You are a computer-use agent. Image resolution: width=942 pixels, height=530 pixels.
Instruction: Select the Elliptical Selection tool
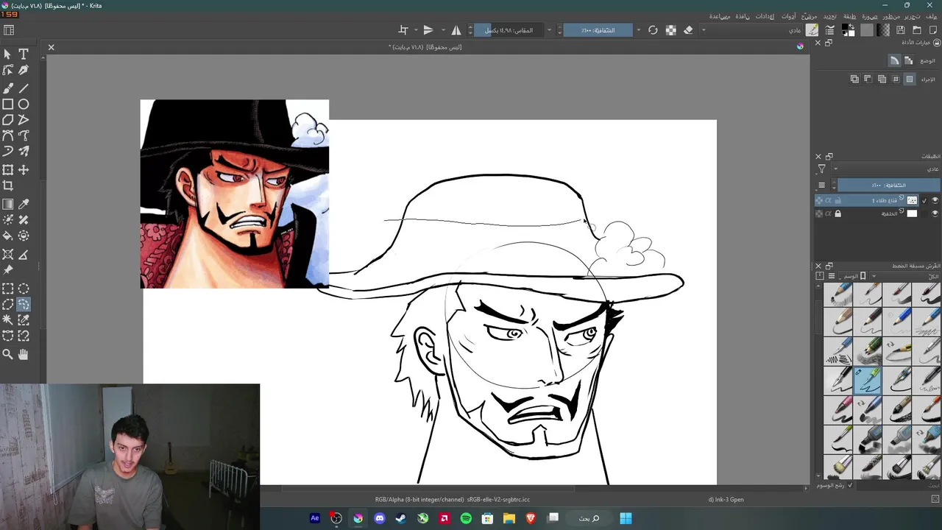(24, 289)
